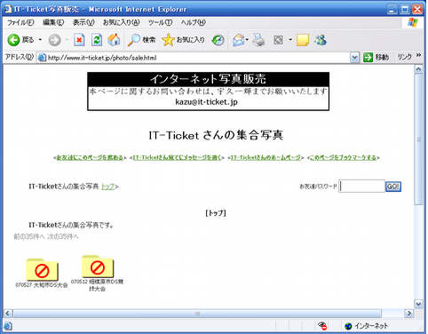Click the horizontal scrollbar right arrow
The width and height of the screenshot is (428, 334).
pos(409,314)
